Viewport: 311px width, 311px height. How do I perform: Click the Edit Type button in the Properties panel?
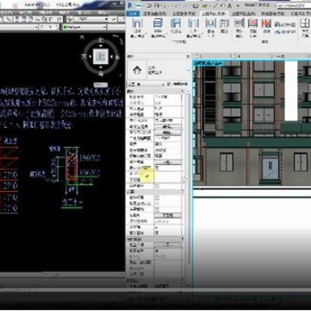pyautogui.click(x=178, y=84)
